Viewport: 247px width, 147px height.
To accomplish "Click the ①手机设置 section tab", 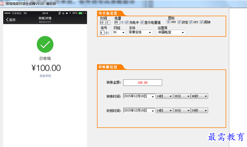I will (x=110, y=13).
